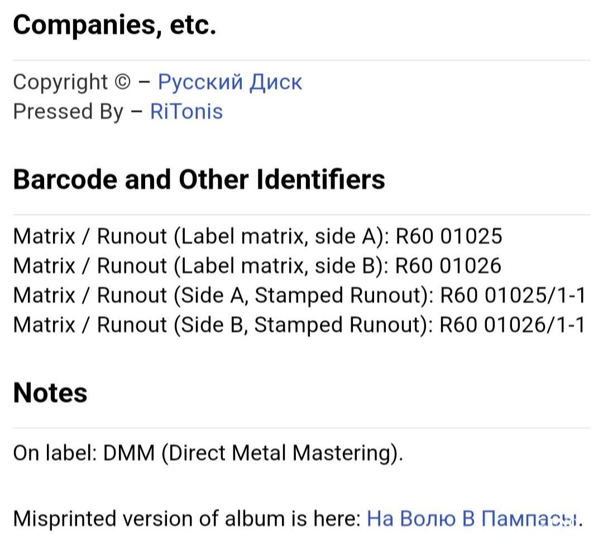
Task: Click the DMM (Direct Metal Mastering) note
Action: [253, 453]
